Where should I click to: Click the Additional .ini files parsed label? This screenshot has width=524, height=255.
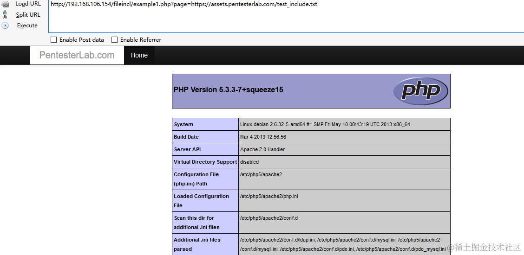[197, 244]
